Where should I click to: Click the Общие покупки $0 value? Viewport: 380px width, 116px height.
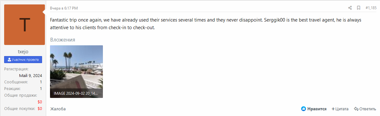(40, 108)
